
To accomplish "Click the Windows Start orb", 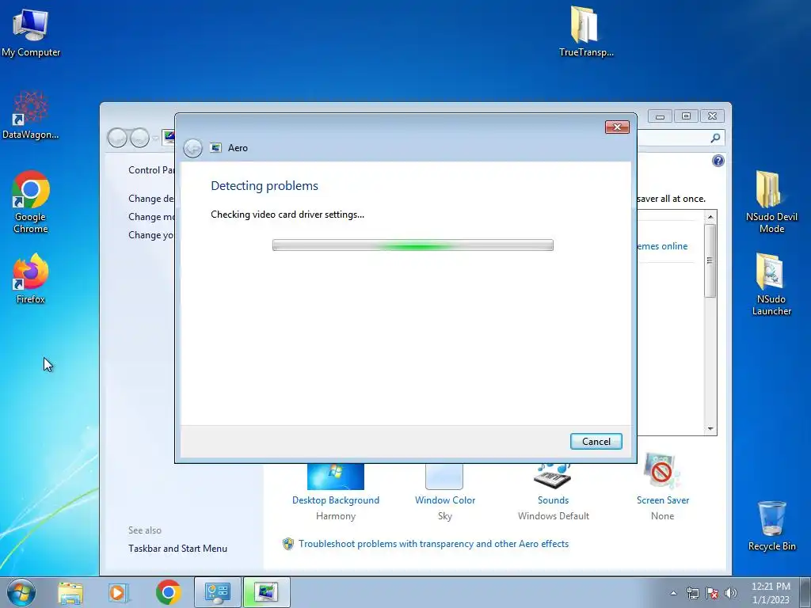I will [21, 592].
